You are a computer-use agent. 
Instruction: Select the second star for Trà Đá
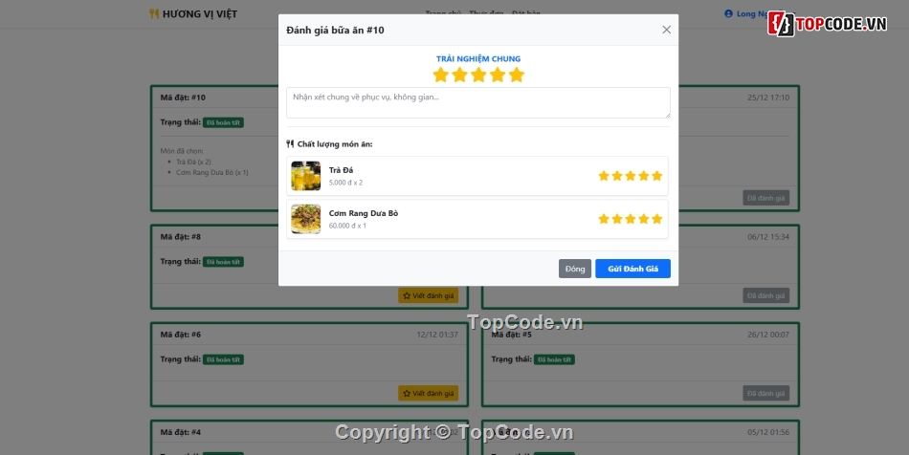point(617,175)
